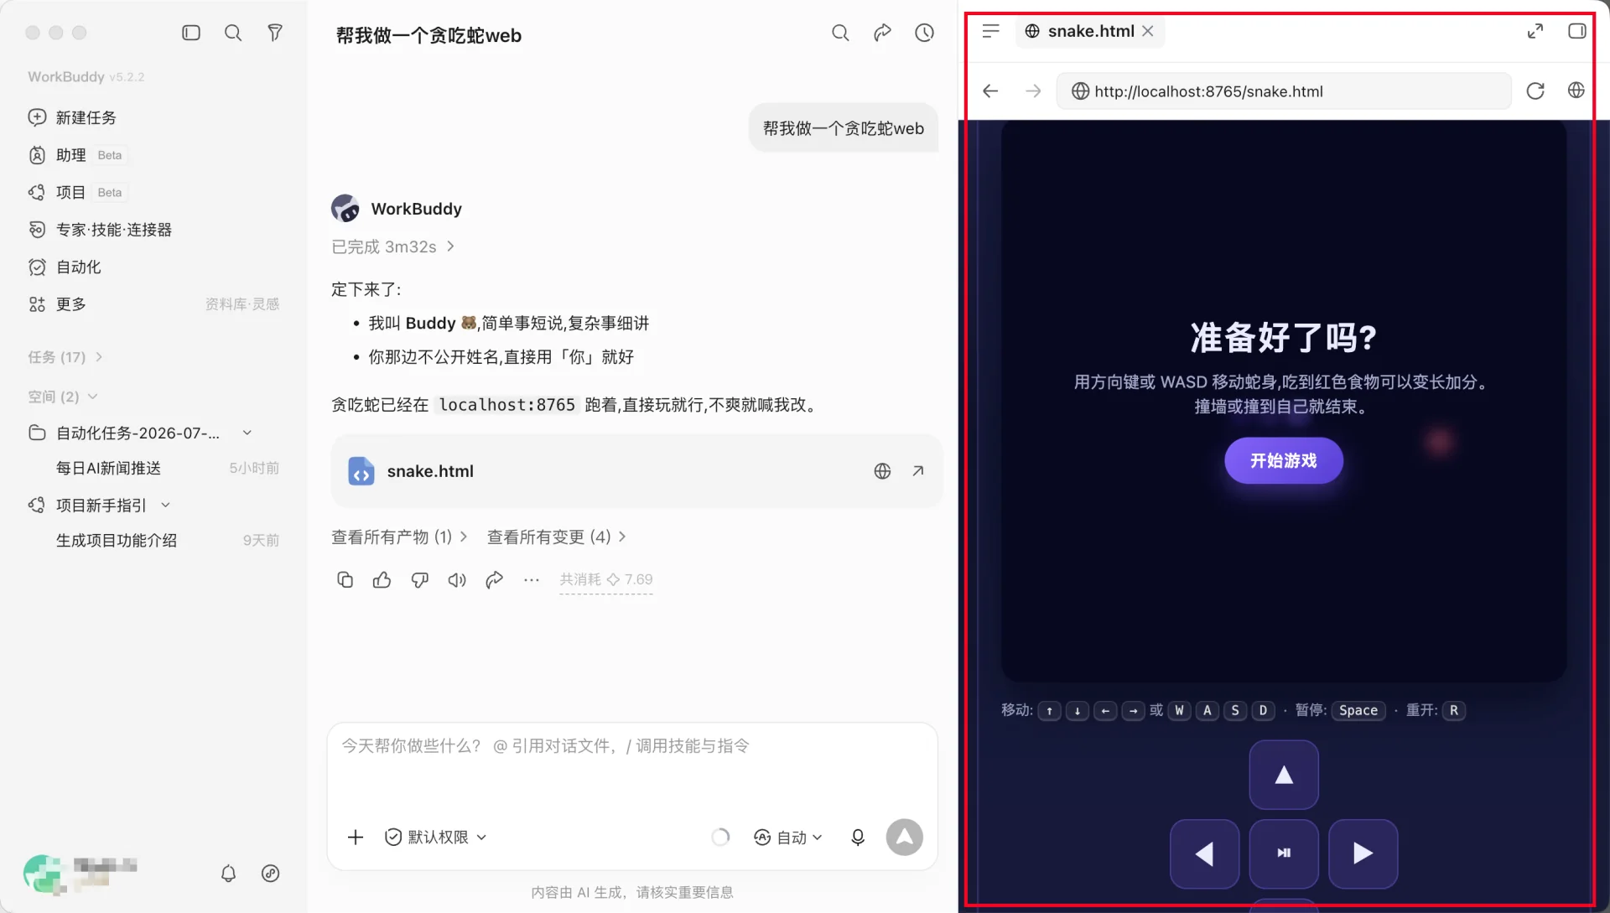Click 资料库·灵感 link in sidebar
The height and width of the screenshot is (913, 1610).
(x=242, y=304)
